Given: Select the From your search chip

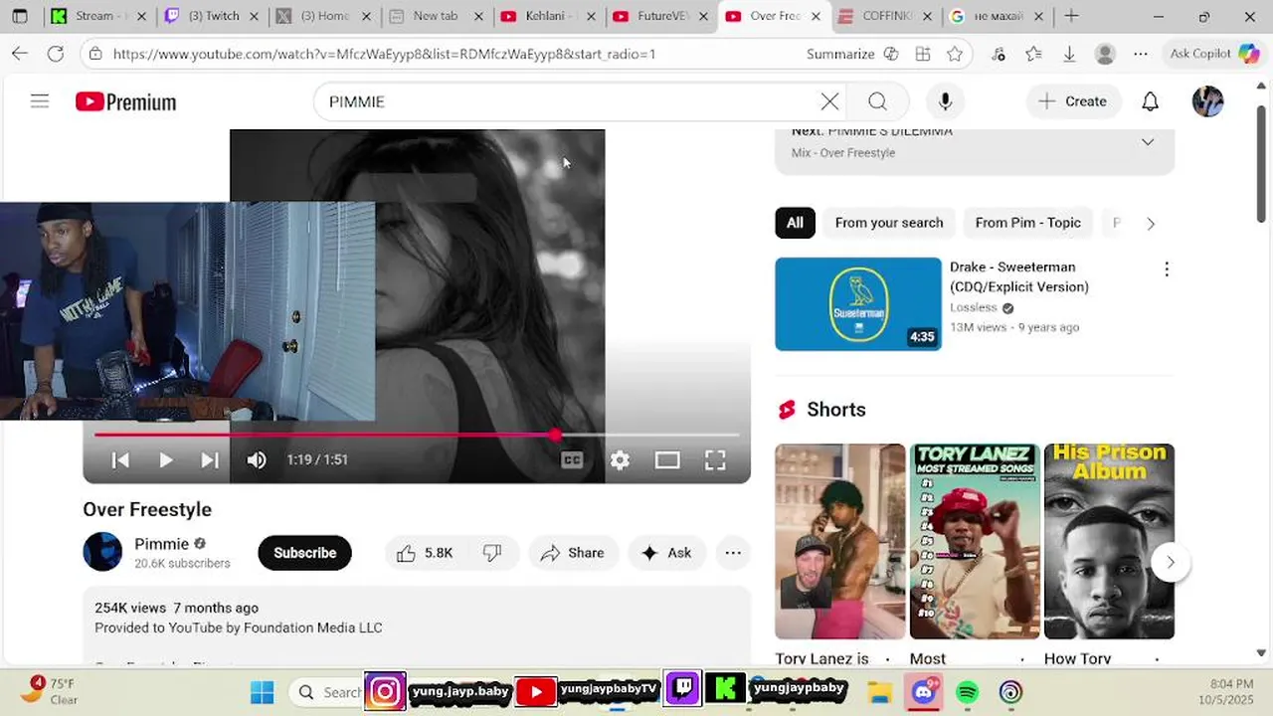Looking at the screenshot, I should coord(889,223).
